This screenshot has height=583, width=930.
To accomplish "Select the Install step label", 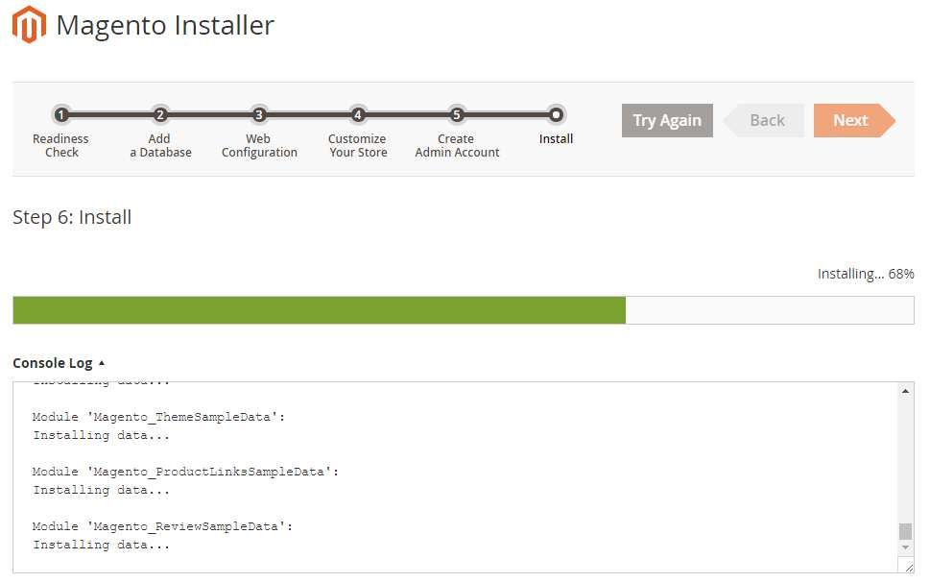I will point(556,139).
